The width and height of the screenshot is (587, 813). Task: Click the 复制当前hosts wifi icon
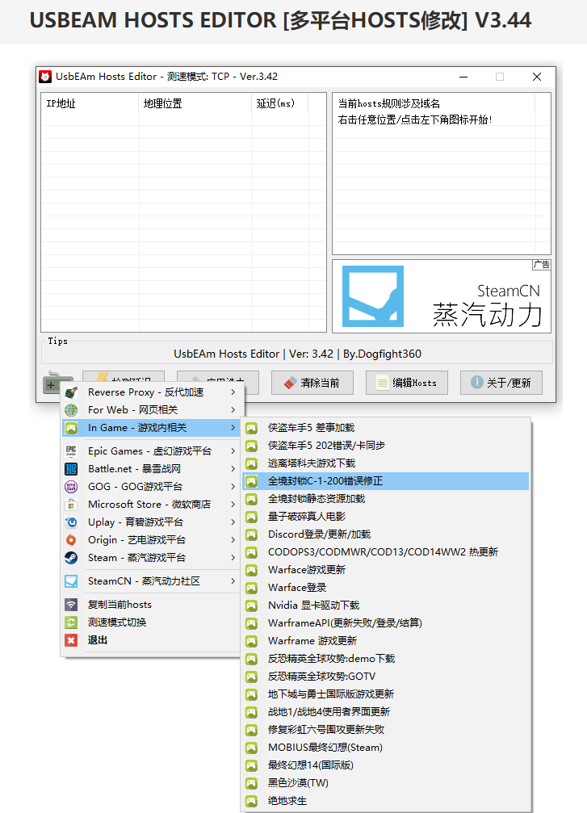[71, 605]
